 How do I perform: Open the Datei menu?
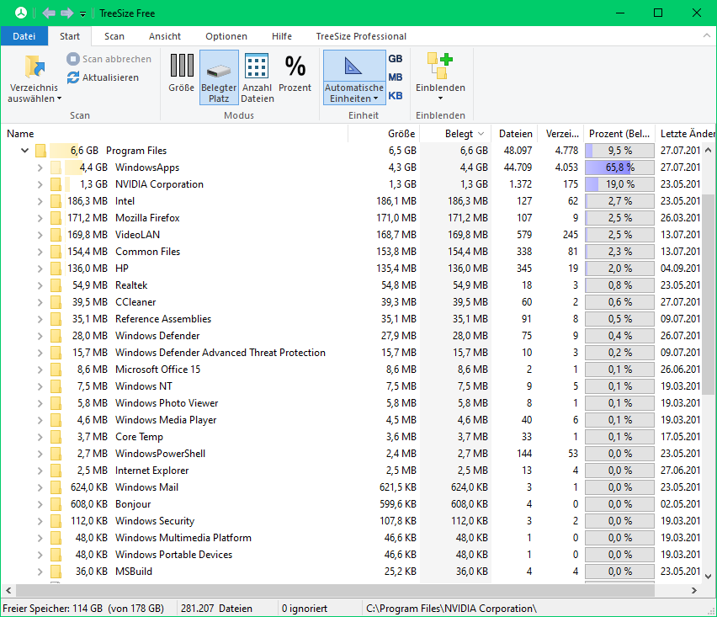[24, 36]
